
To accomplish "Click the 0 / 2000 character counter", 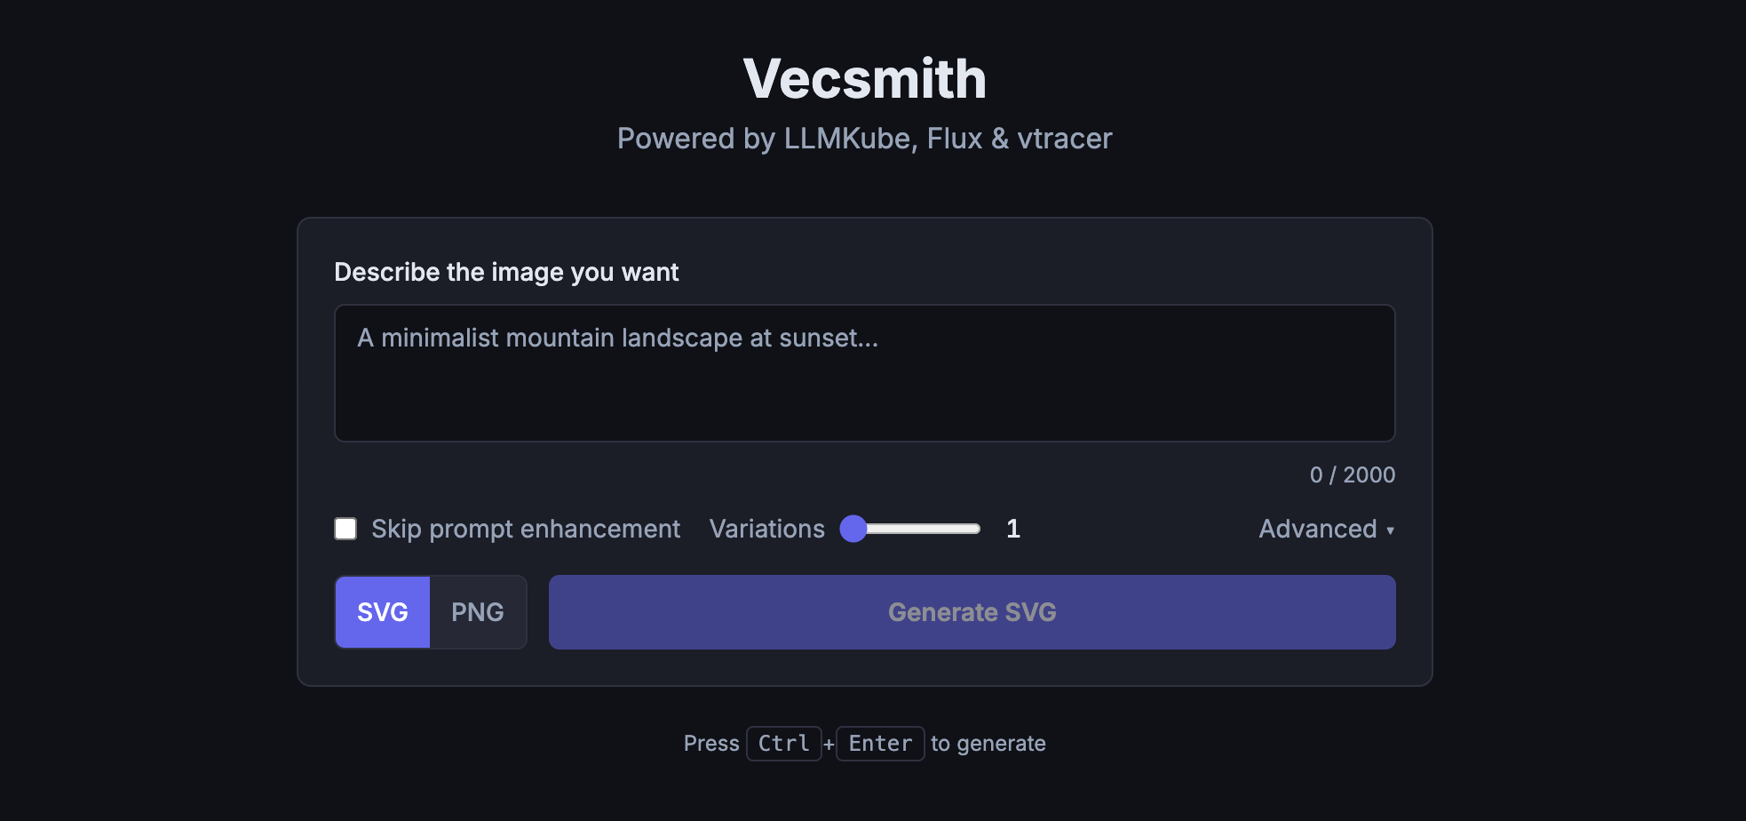I will click(1353, 474).
